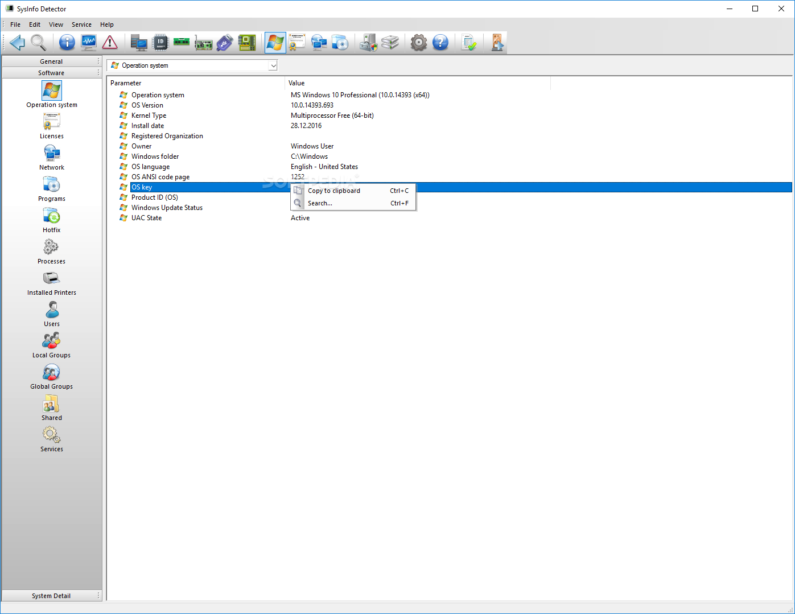
Task: Select the UAC State row
Action: (x=450, y=218)
